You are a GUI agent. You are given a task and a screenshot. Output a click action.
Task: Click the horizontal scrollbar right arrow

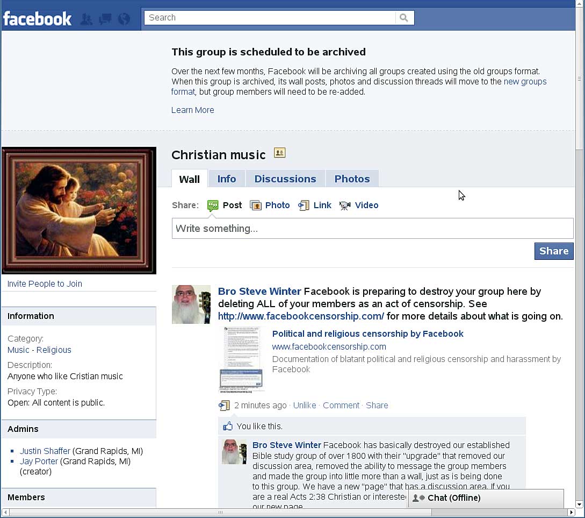[572, 513]
